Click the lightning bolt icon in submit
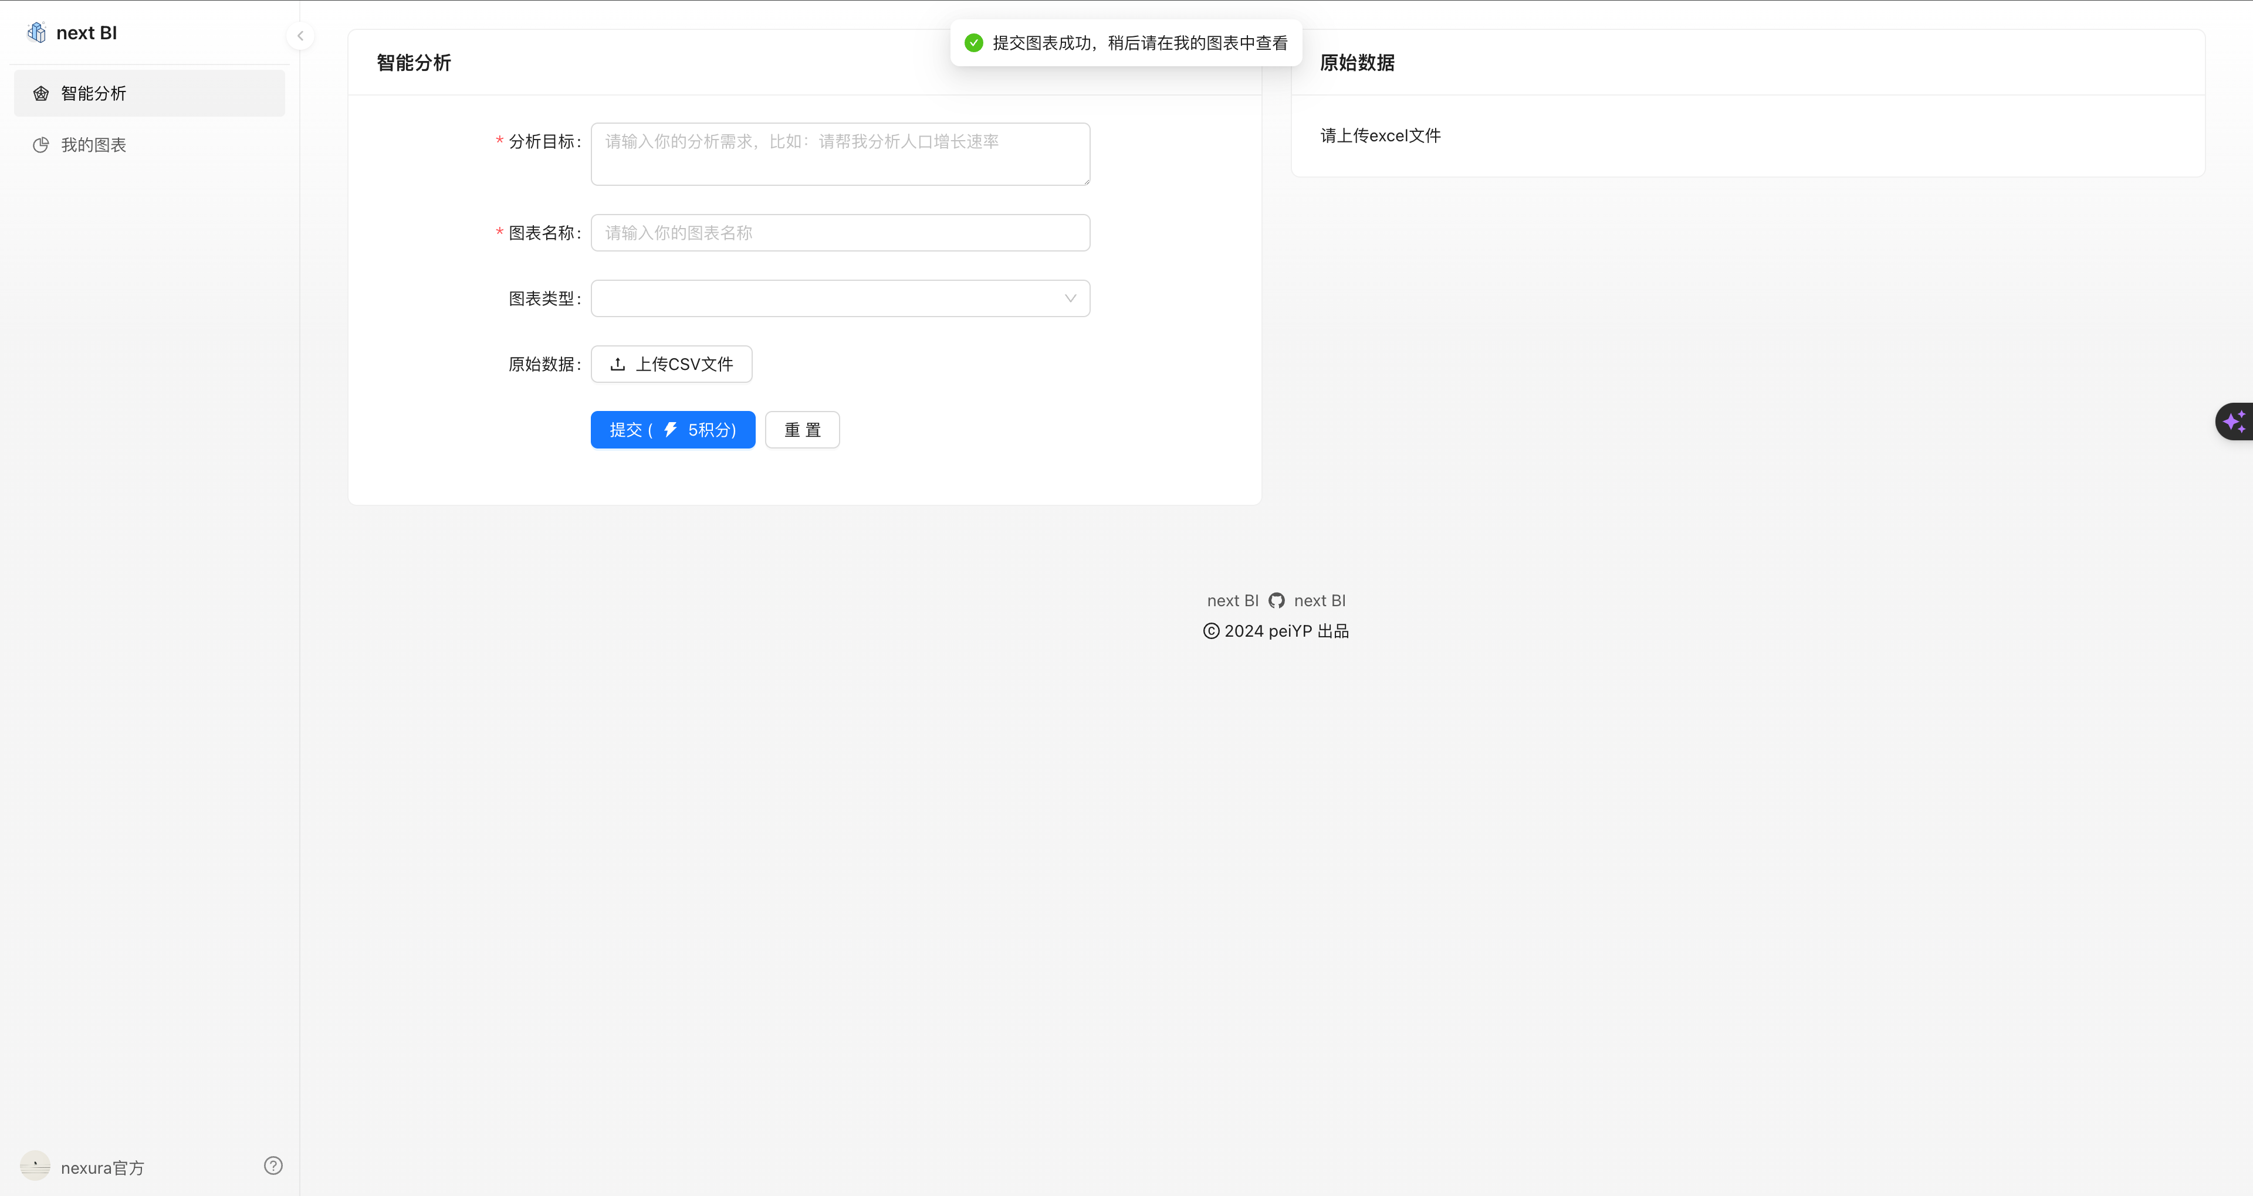This screenshot has height=1196, width=2253. 670,429
